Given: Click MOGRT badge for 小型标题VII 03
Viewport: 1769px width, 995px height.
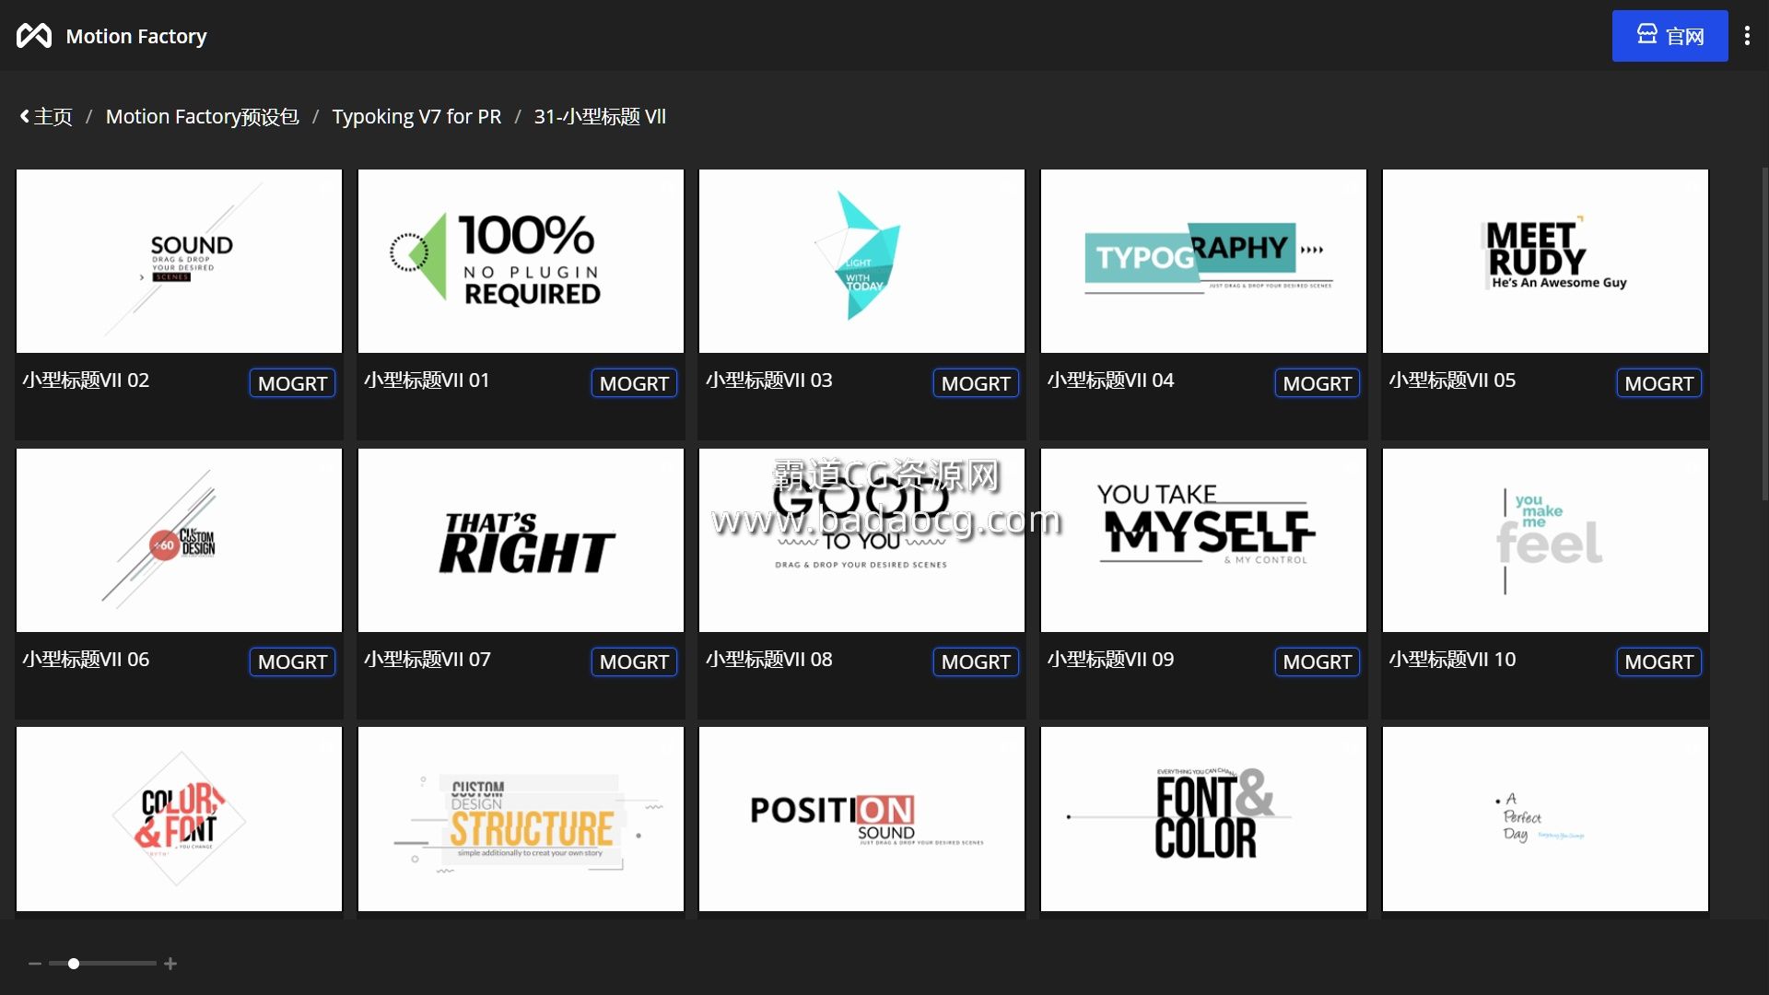Looking at the screenshot, I should pos(976,383).
